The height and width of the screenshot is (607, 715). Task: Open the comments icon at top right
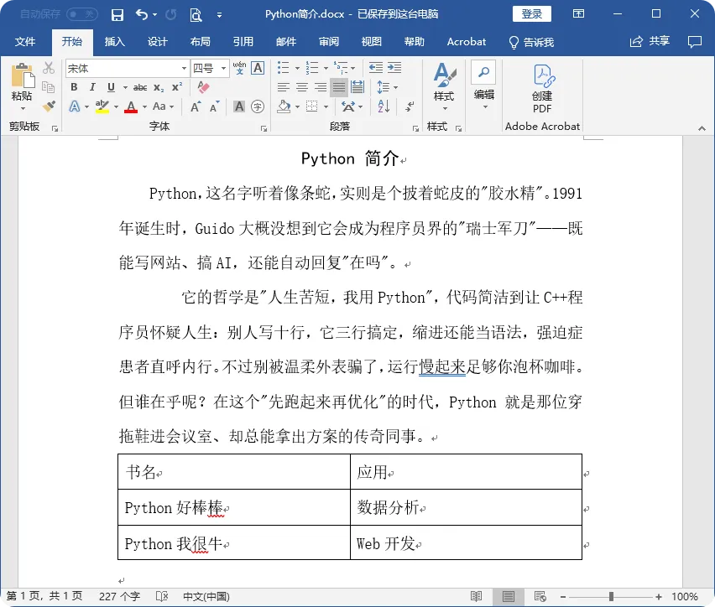695,42
